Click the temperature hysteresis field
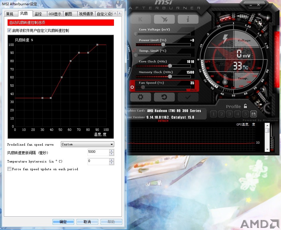Screen dimensions: 281x230 [x=98, y=162]
